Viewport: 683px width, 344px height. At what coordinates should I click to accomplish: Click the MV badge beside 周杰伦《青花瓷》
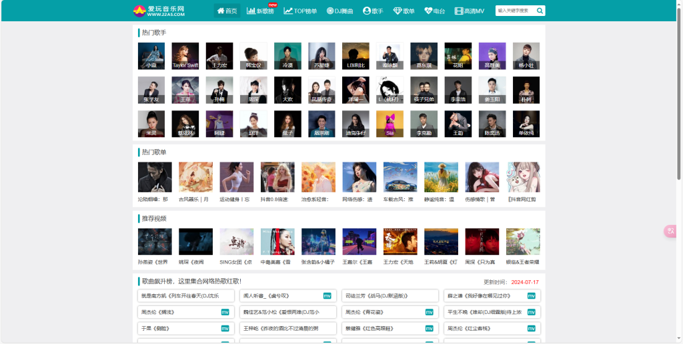tap(430, 312)
